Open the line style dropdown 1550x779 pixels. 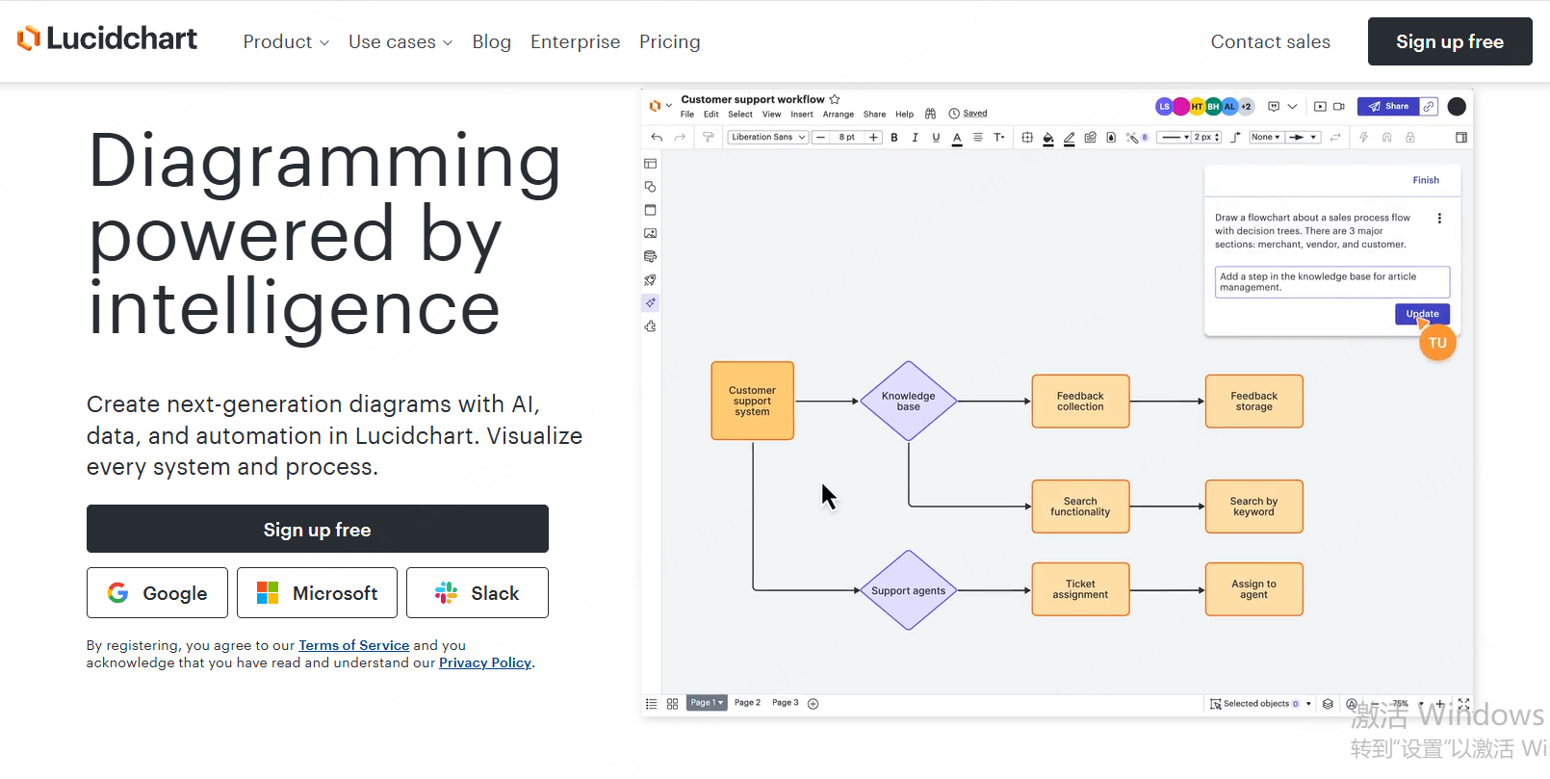tap(1174, 138)
